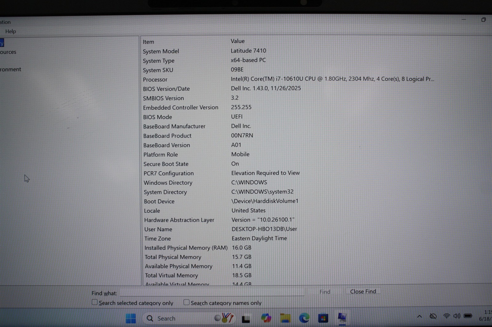Select the Hardware Abstraction Layer row label

coord(179,220)
